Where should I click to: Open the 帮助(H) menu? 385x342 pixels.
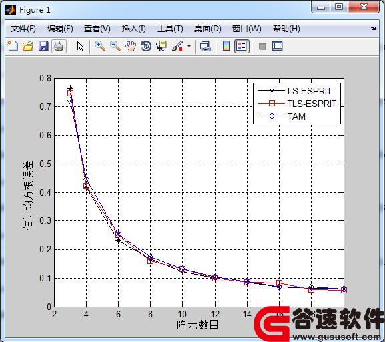[286, 29]
